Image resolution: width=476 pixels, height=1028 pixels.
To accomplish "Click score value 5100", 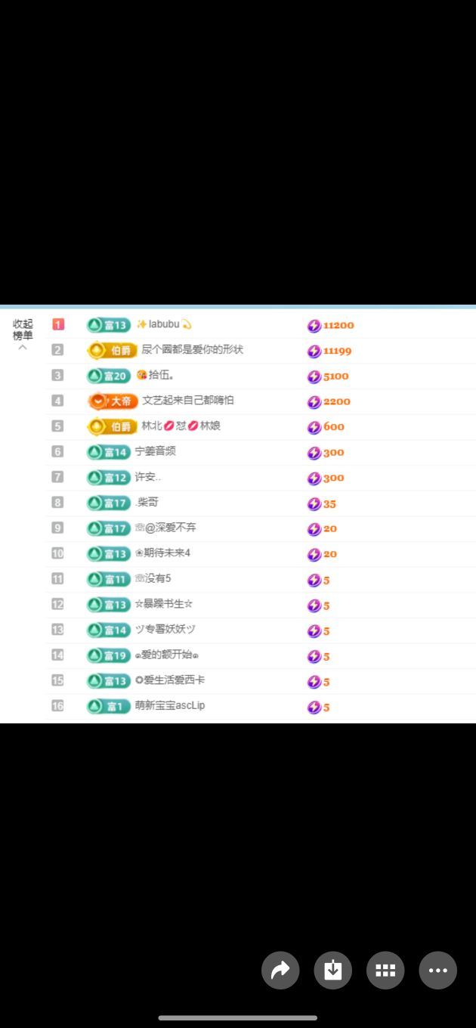I will pos(336,376).
